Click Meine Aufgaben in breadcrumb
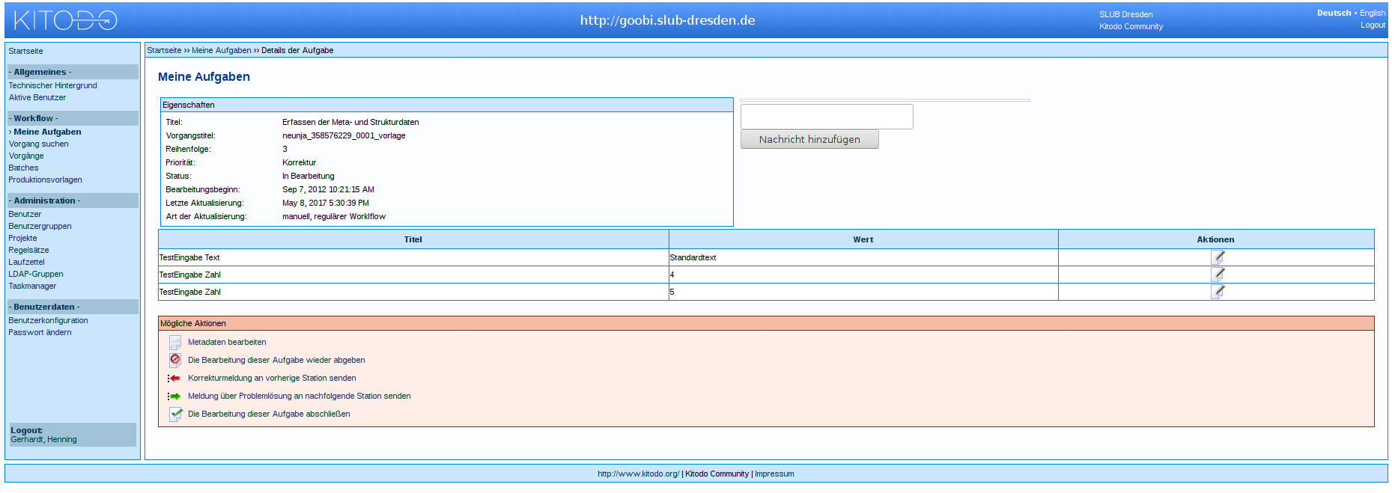Image resolution: width=1395 pixels, height=493 pixels. (222, 50)
